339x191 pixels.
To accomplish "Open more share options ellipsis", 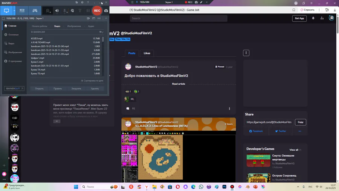I will 300,131.
